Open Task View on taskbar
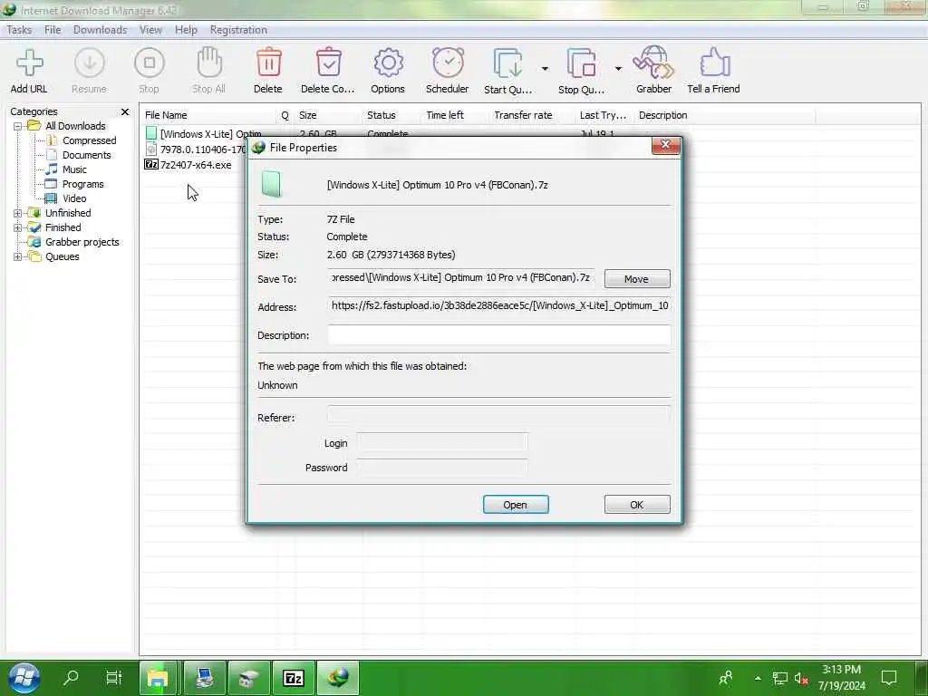Viewport: 928px width, 696px height. click(113, 677)
